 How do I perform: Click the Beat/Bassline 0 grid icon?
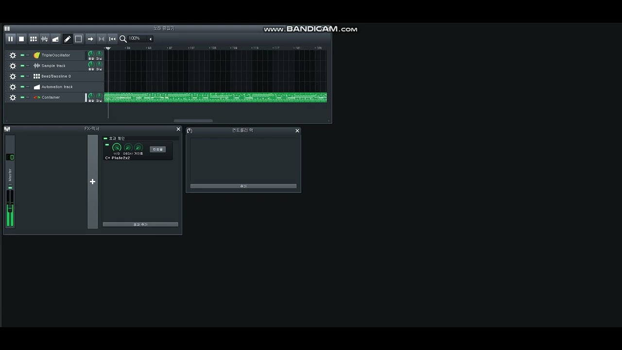click(x=36, y=76)
